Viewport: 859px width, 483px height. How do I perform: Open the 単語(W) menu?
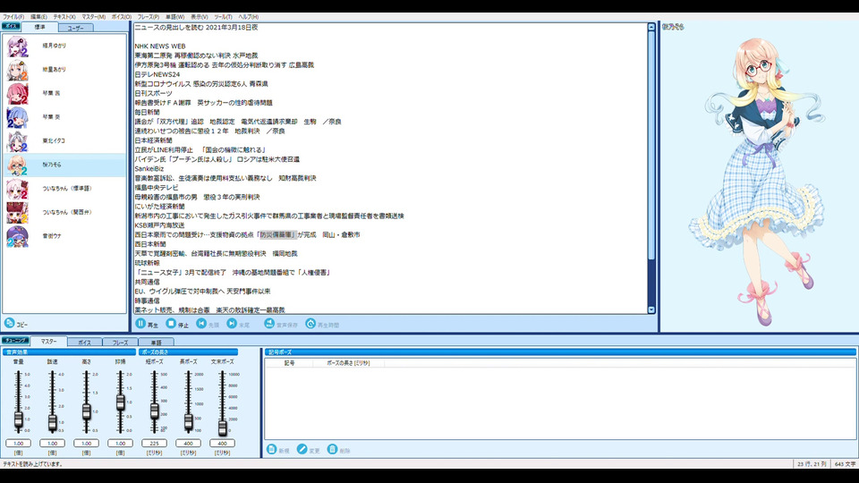[x=174, y=17]
